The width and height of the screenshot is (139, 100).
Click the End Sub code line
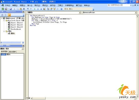pyautogui.click(x=33, y=25)
